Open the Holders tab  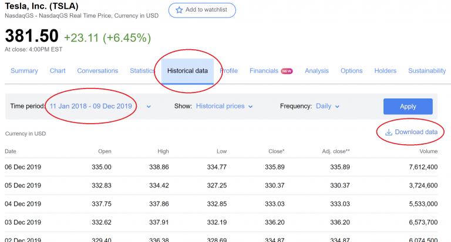(385, 71)
